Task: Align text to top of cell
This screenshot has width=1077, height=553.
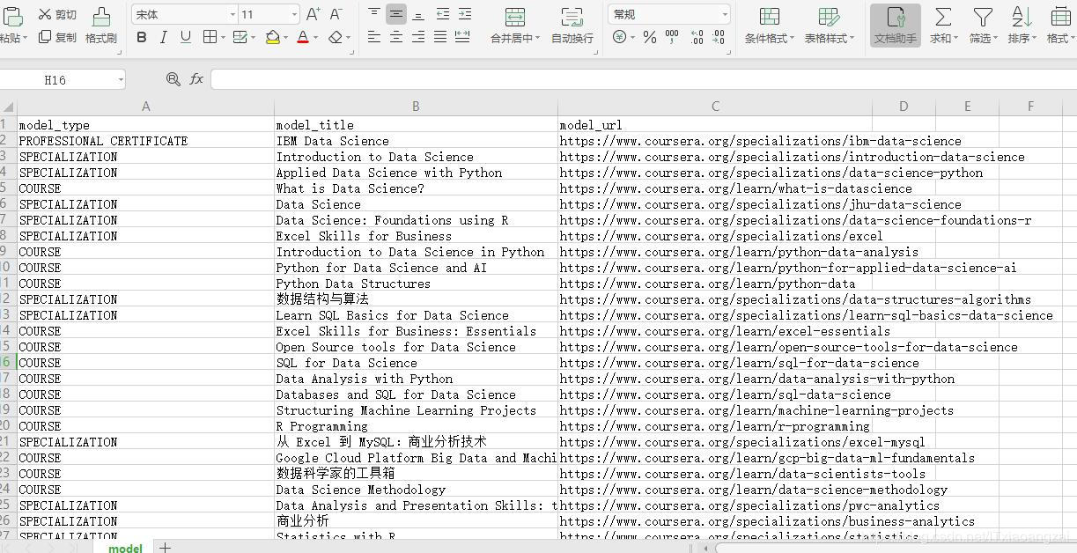Action: (x=374, y=13)
